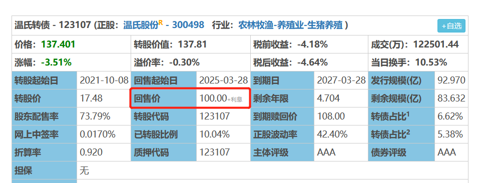Click the 回售价 value 100.00+利息
Viewport: 480px width, 183px height.
[221, 98]
